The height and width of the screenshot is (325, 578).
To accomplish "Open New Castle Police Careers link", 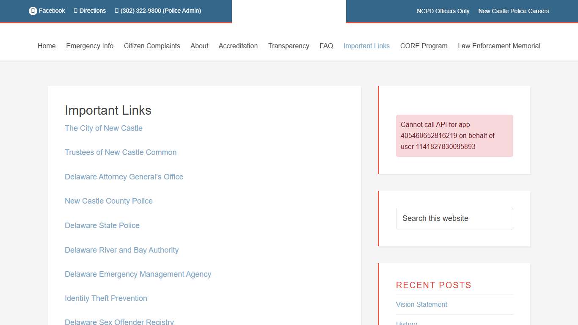I will pos(514,11).
